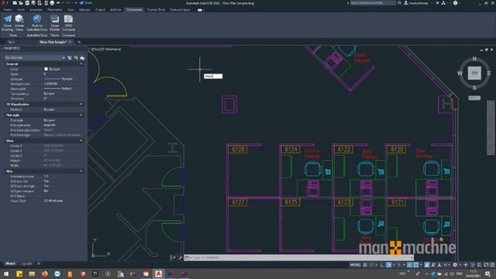Open a new drawing tab plus button
Screen dimensions: 496x279
click(79, 42)
